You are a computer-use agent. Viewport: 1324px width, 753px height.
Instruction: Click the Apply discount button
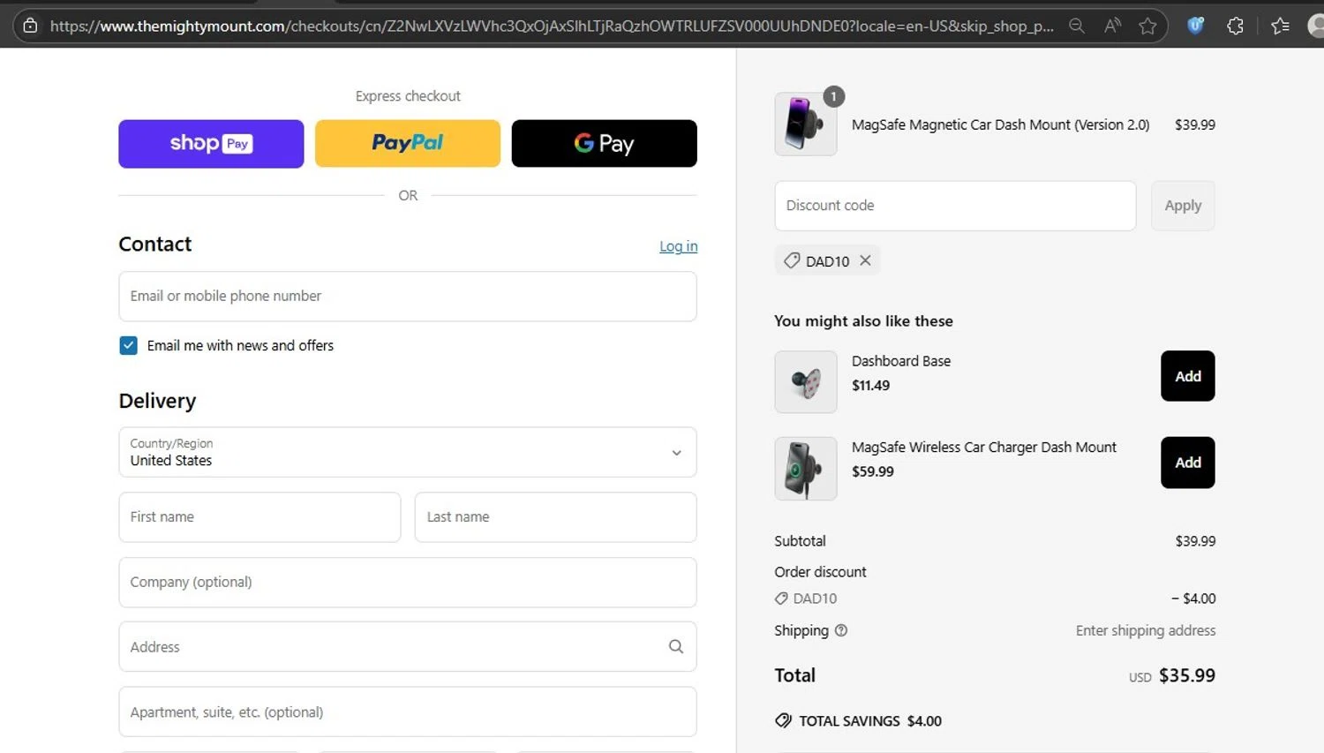(x=1183, y=206)
